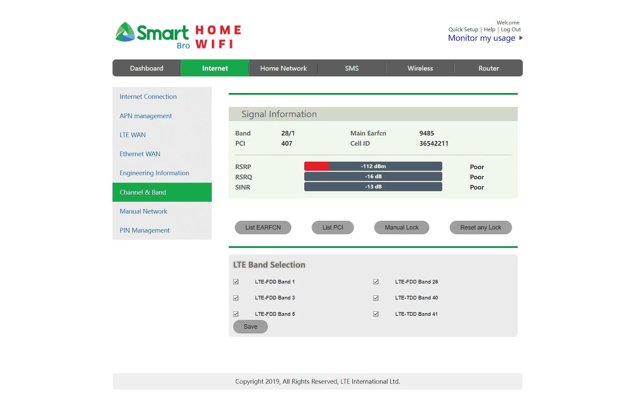Viewport: 635px width, 398px height.
Task: Click the Cell ID value 36542211
Action: (x=434, y=143)
